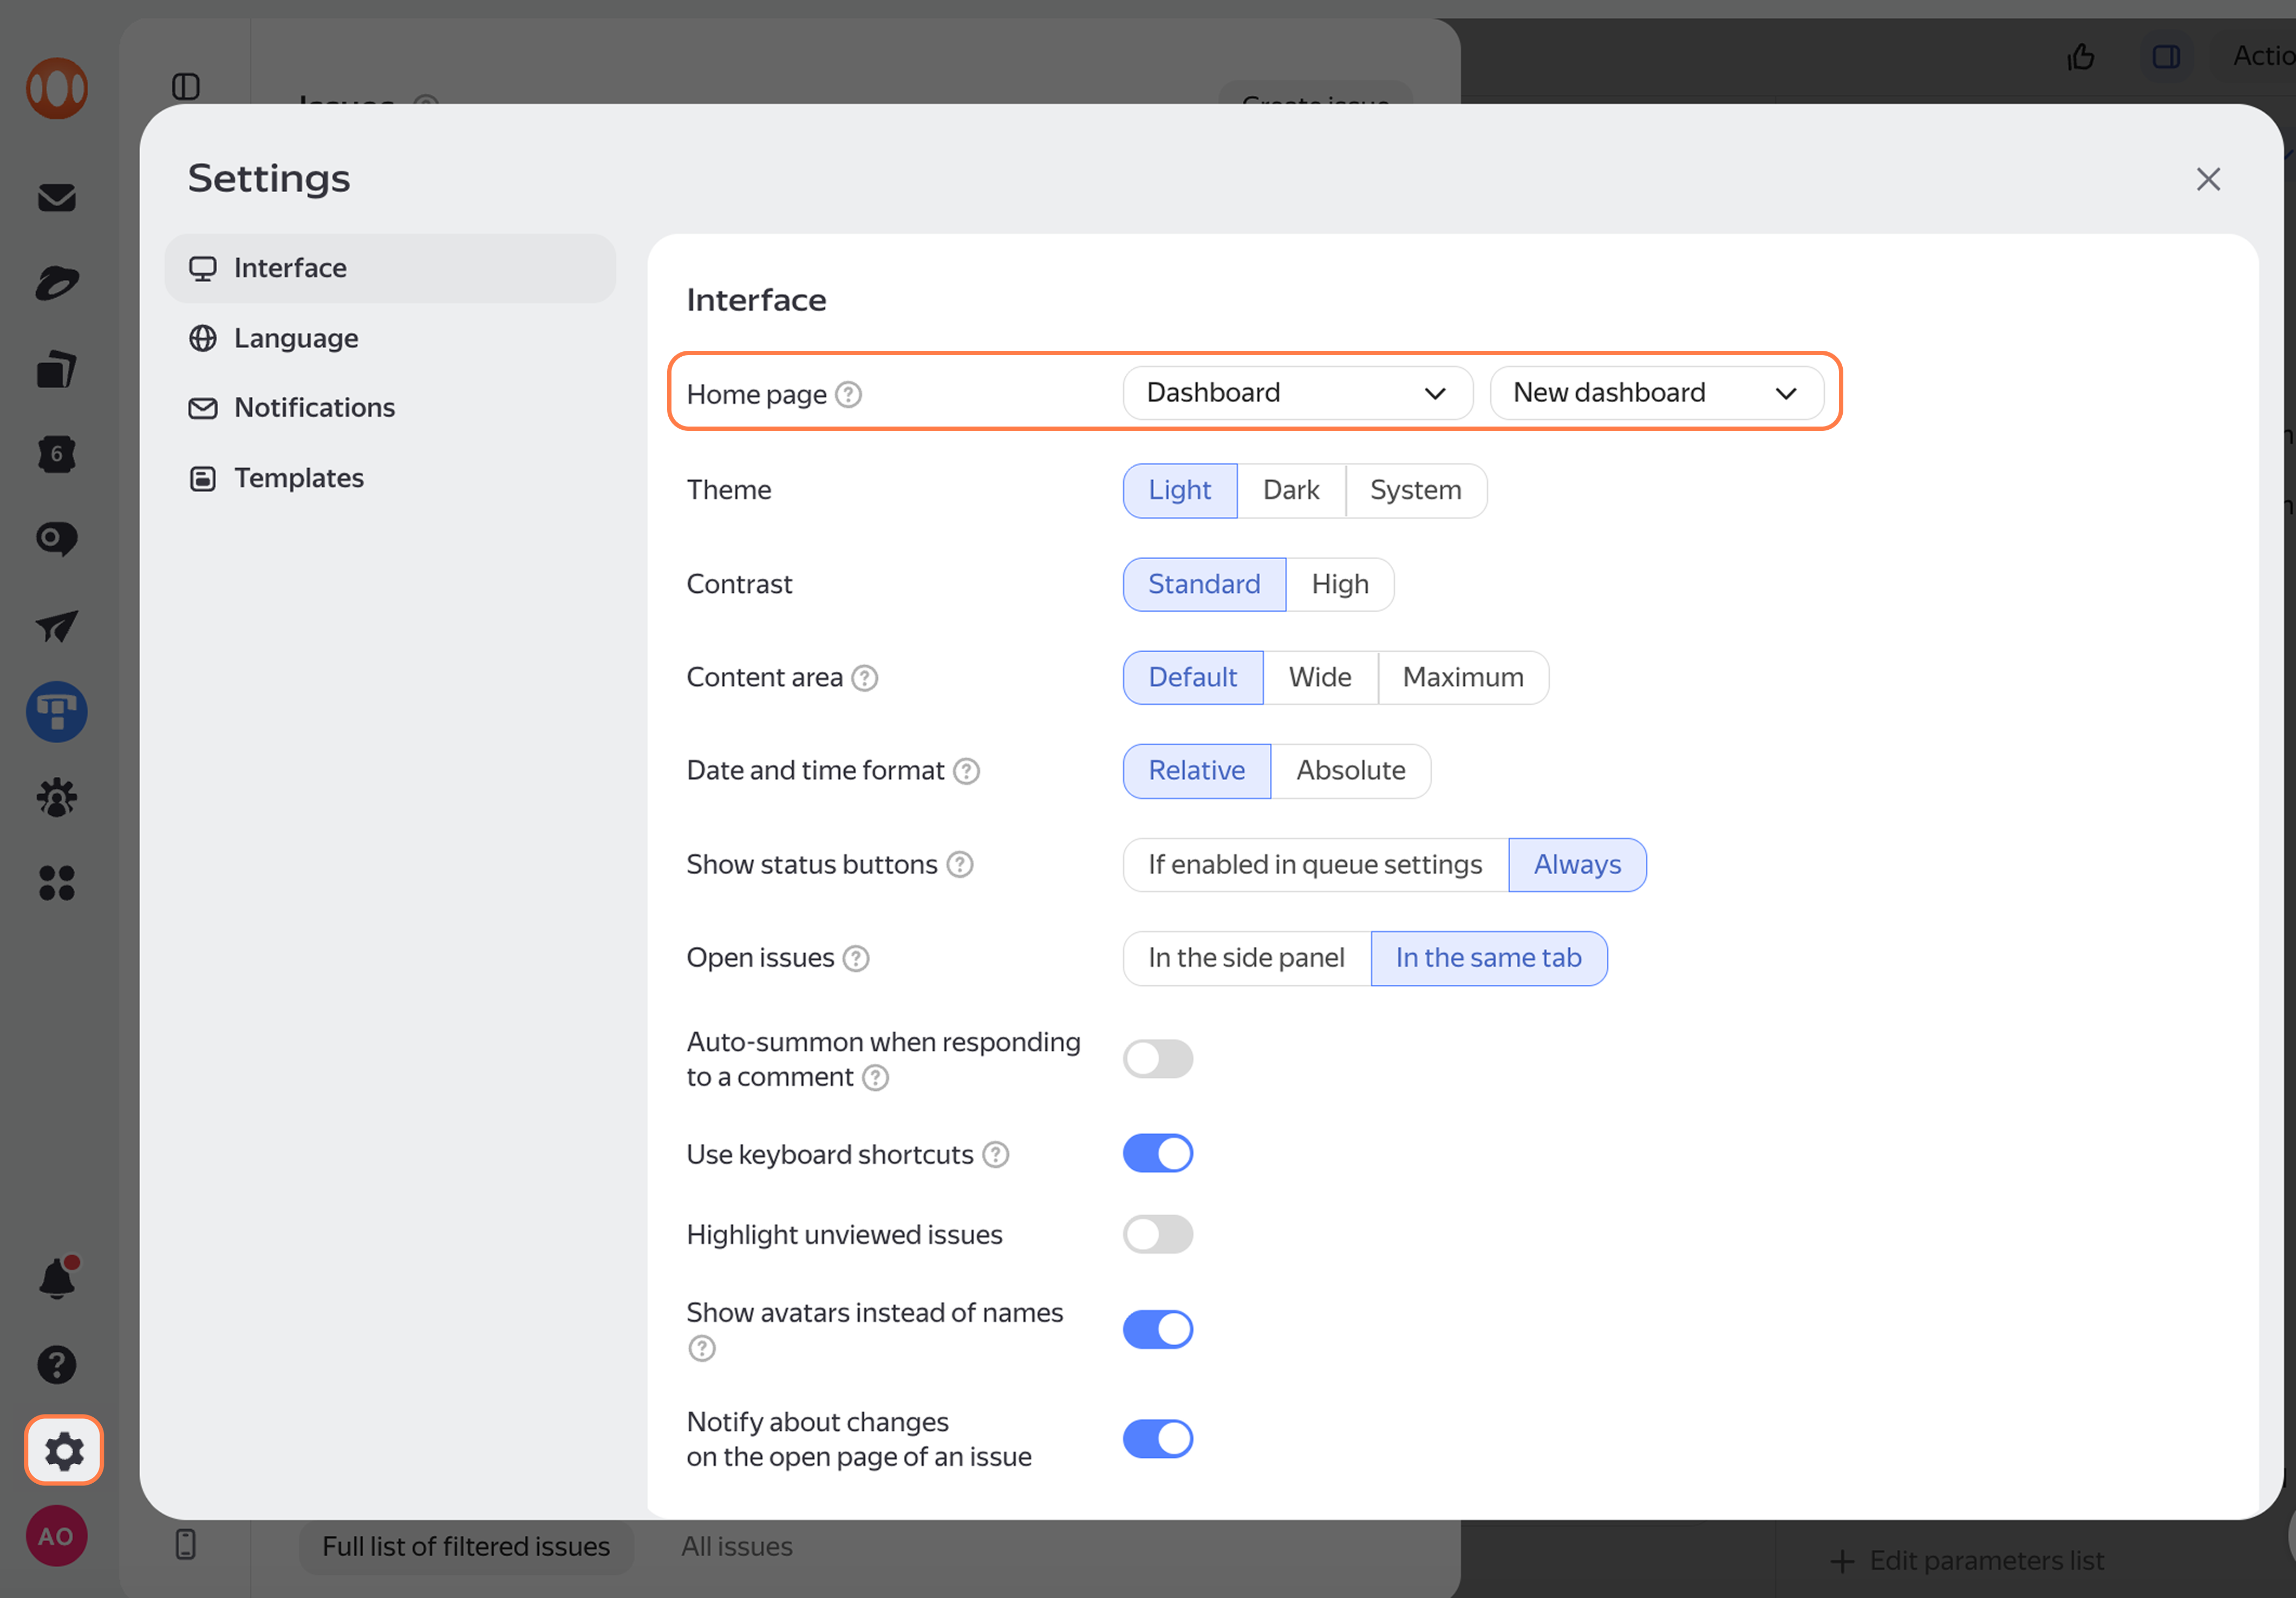Enable Auto-summon when responding toggle

pos(1158,1059)
